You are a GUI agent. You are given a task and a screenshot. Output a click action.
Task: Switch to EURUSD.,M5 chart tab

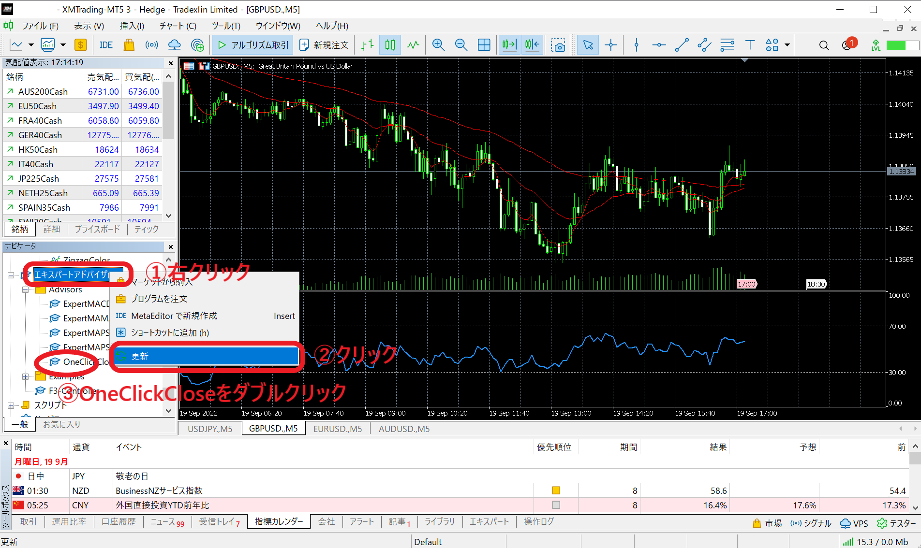click(338, 429)
